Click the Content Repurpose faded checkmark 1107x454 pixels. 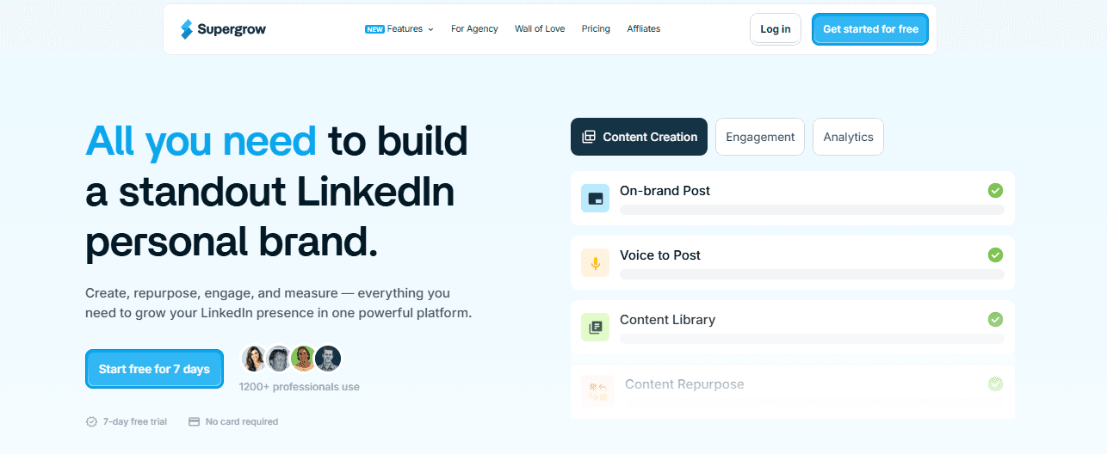995,383
